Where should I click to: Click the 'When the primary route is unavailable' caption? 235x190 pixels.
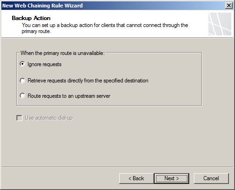point(63,53)
